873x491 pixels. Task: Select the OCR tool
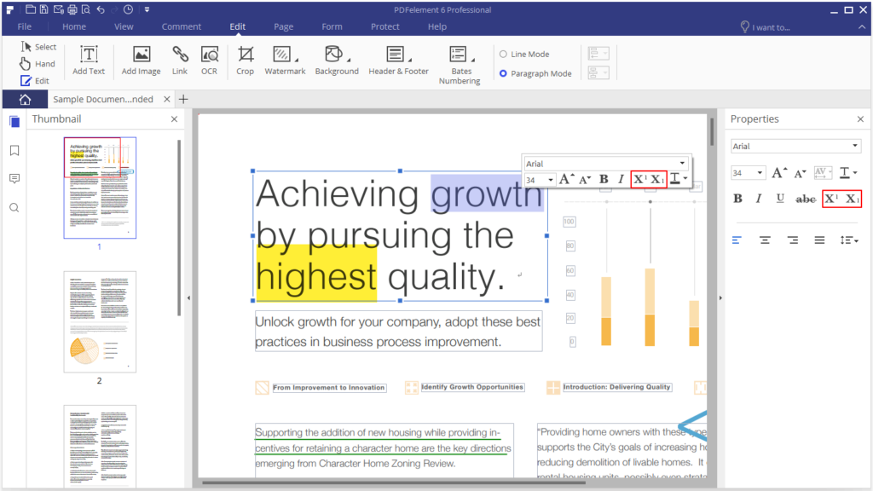click(209, 61)
